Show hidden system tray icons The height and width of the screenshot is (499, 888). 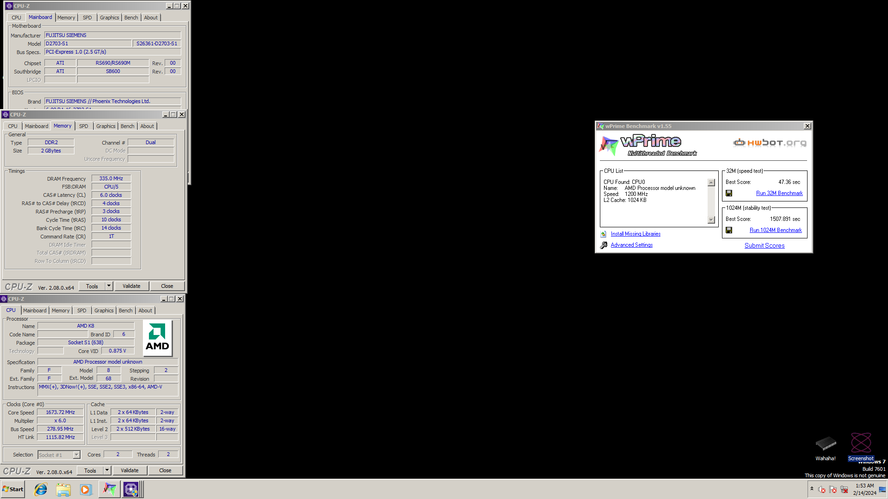tap(812, 489)
